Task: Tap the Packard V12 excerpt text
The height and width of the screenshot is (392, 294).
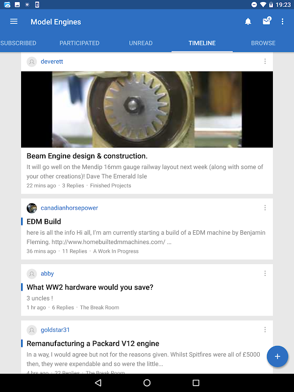Action: [x=143, y=359]
